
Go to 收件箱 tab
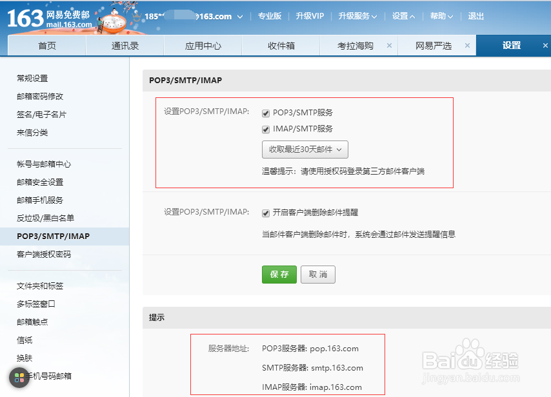(281, 46)
